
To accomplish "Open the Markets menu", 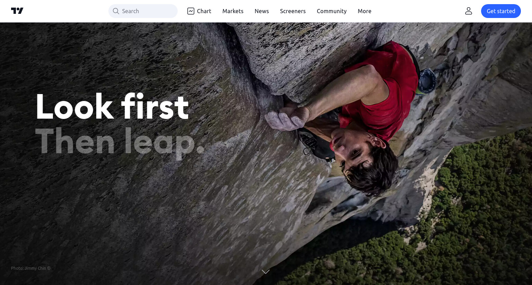I will tap(233, 11).
